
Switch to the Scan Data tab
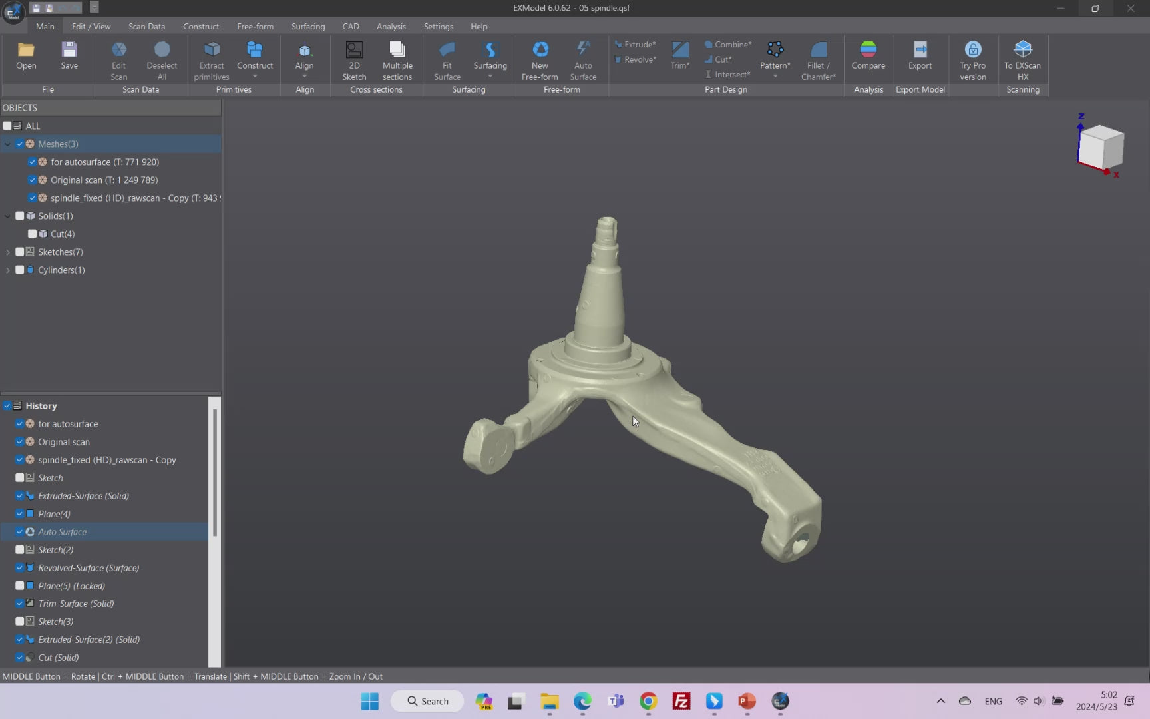coord(146,26)
